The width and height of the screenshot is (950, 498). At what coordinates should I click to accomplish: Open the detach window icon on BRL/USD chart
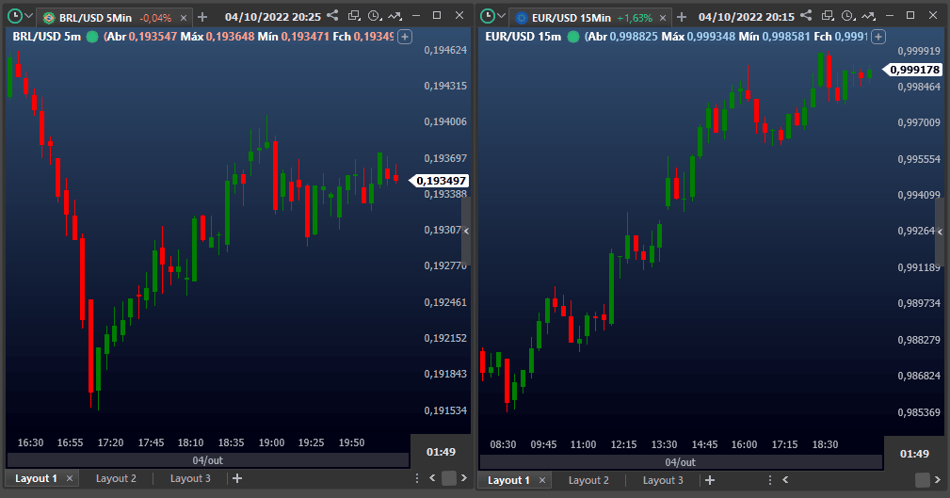[354, 16]
